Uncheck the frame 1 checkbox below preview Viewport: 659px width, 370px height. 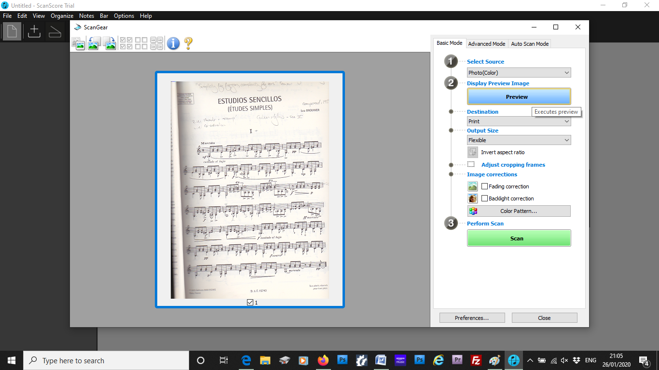250,302
